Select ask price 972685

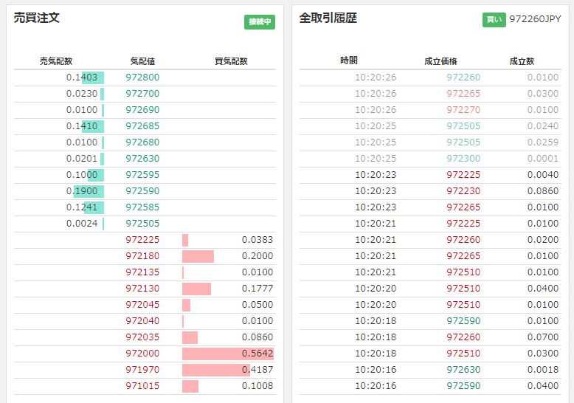pos(142,126)
